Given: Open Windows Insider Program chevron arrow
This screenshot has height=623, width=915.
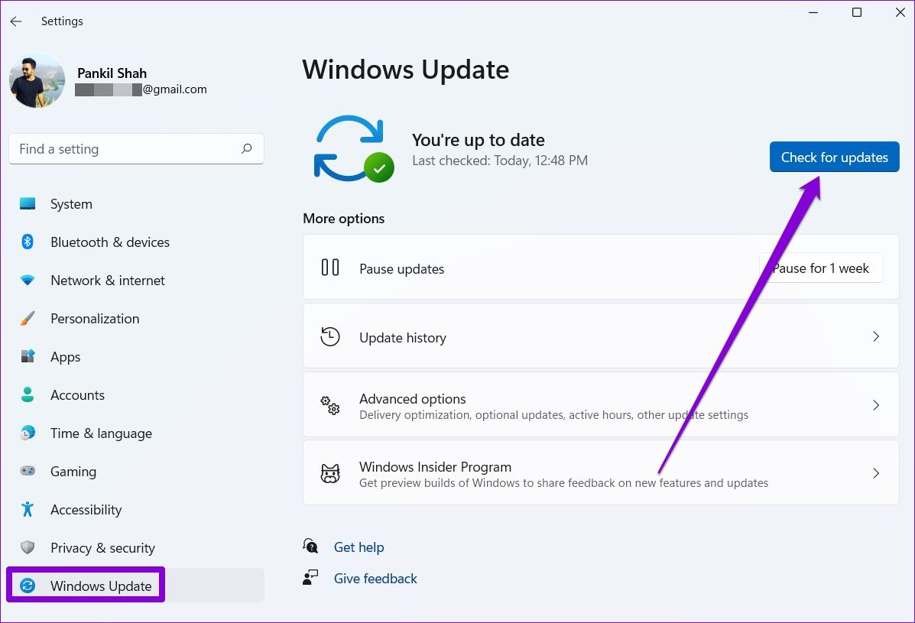Looking at the screenshot, I should click(x=876, y=473).
